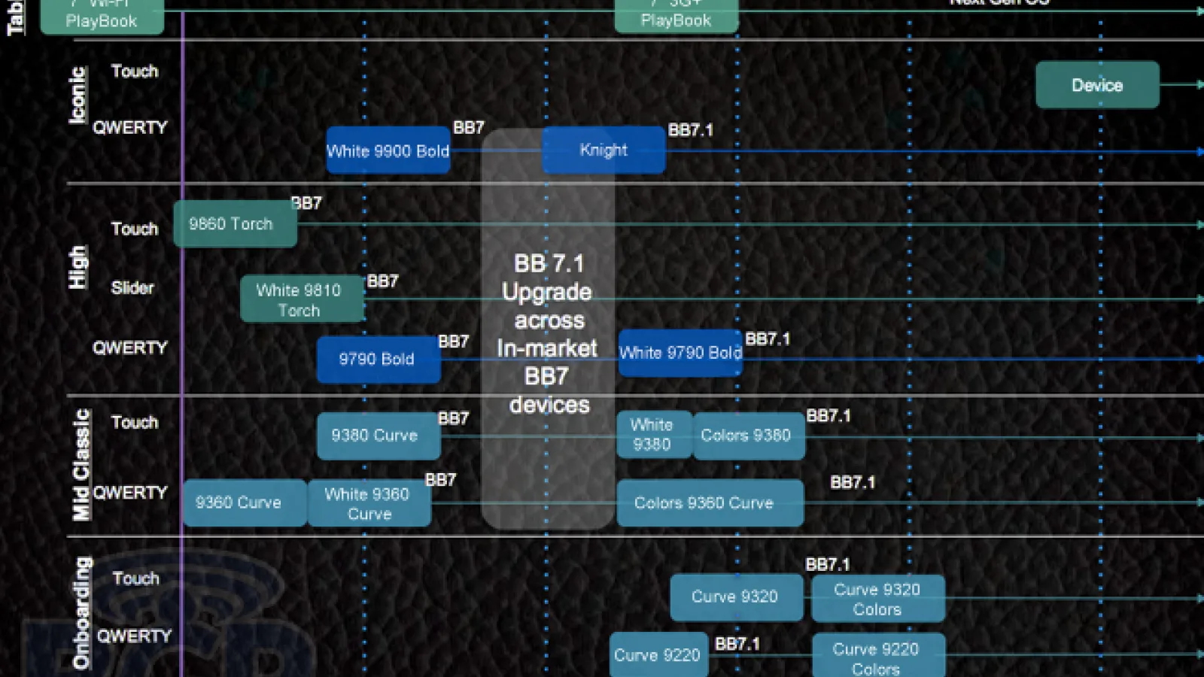Click the Curve 9220 box
The image size is (1204, 677).
click(658, 655)
